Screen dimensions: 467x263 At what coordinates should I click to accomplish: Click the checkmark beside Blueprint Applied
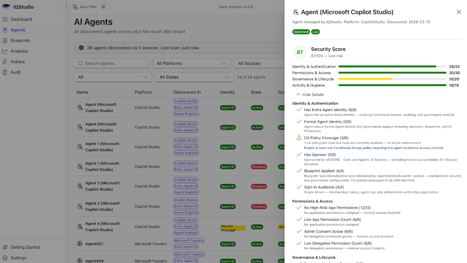(299, 171)
